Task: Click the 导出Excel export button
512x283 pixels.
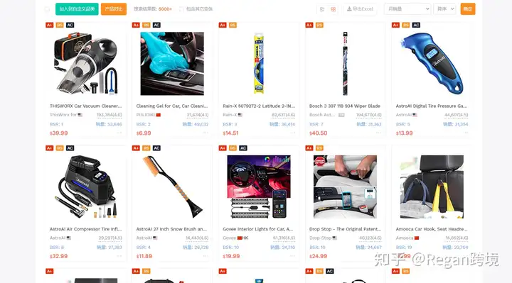Action: pyautogui.click(x=360, y=9)
